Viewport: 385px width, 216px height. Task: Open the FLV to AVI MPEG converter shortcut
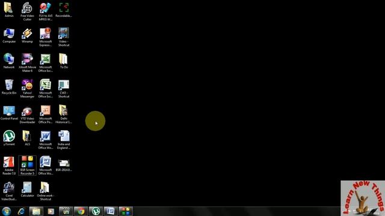[46, 11]
